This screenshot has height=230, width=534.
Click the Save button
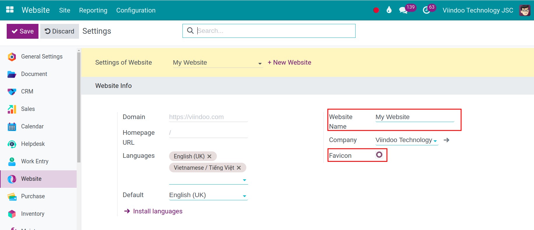tap(22, 31)
